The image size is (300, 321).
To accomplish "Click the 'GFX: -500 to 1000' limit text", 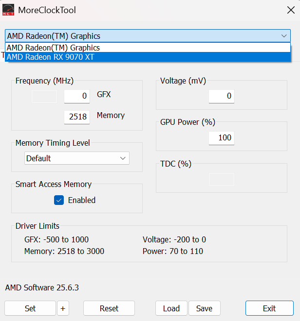I will click(x=56, y=239).
